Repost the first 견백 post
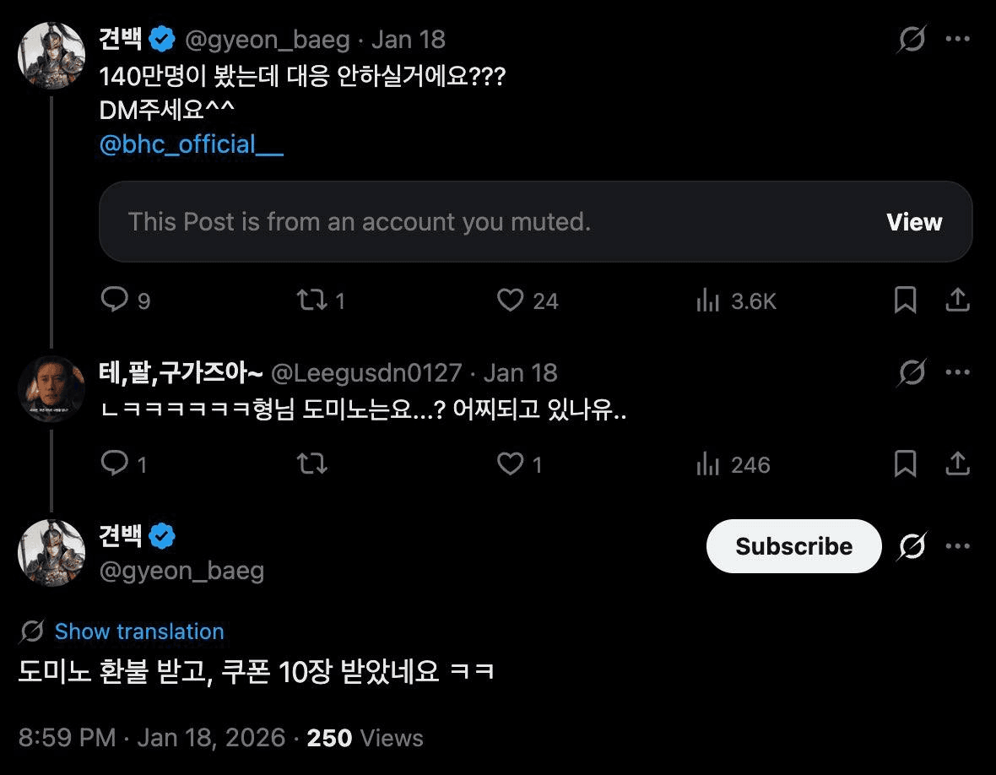 coord(311,301)
